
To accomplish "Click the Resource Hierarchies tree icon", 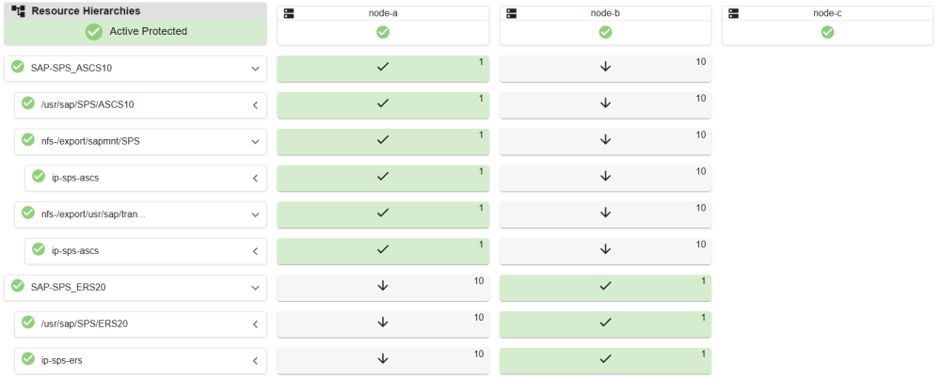I will [18, 11].
